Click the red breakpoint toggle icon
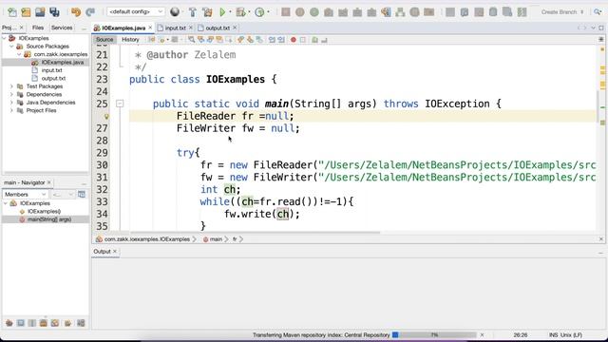Image resolution: width=608 pixels, height=342 pixels. click(x=294, y=40)
